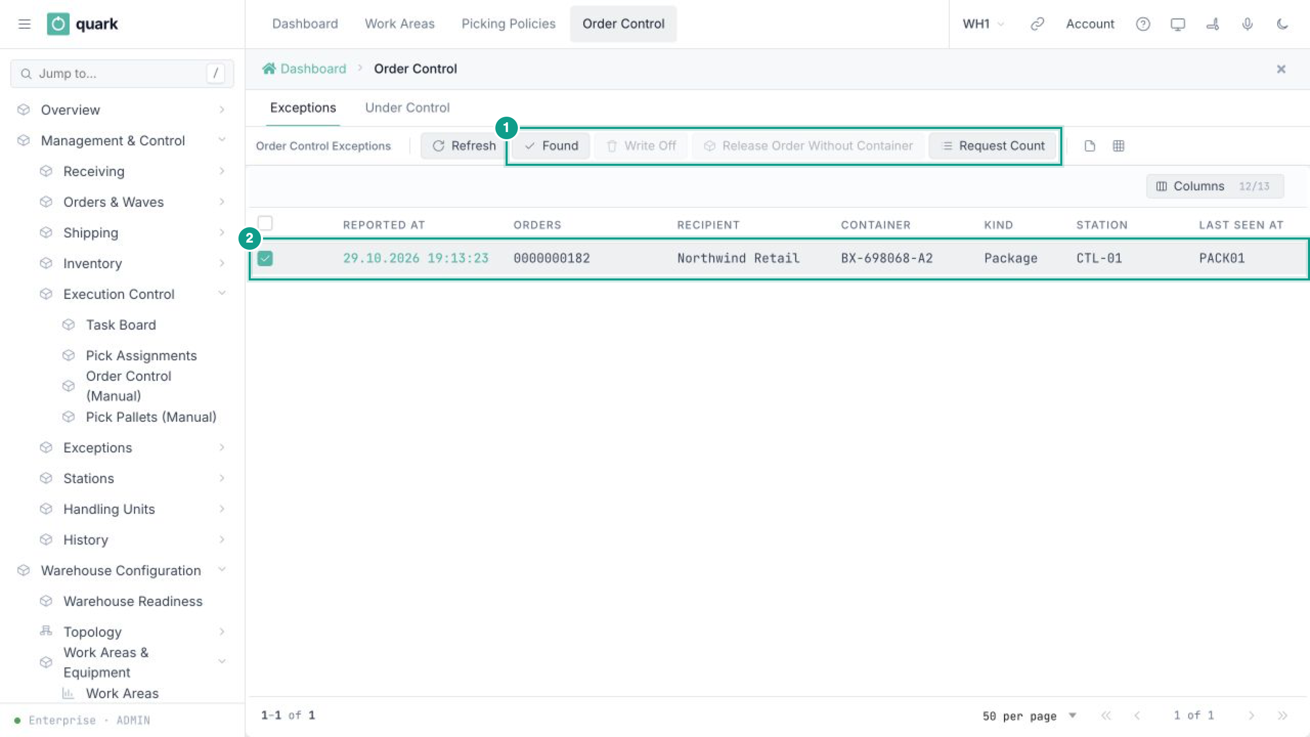Click the Request Count button
Screen dimensions: 1310x737
coord(993,146)
